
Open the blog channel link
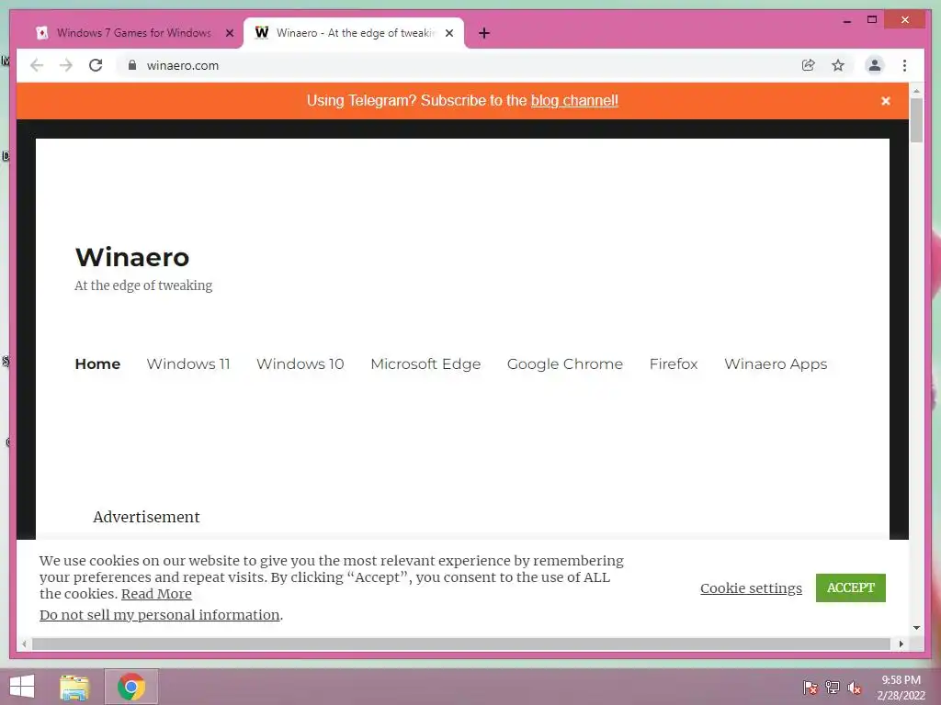574,101
